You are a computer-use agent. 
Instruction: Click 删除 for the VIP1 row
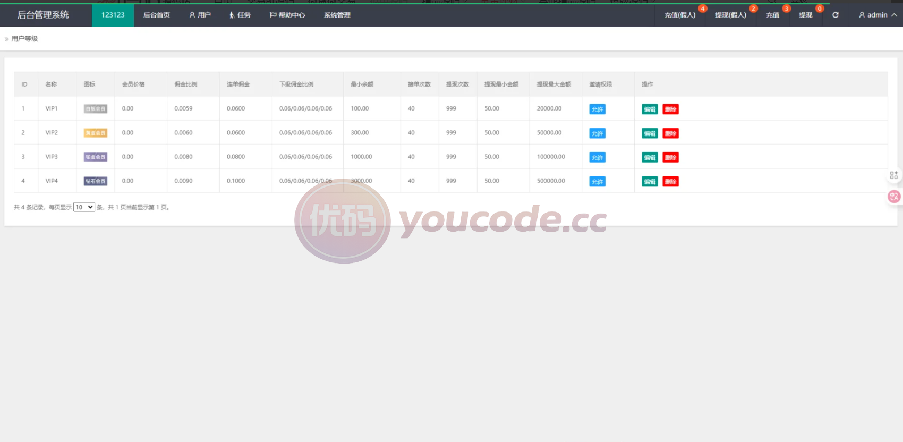[671, 109]
